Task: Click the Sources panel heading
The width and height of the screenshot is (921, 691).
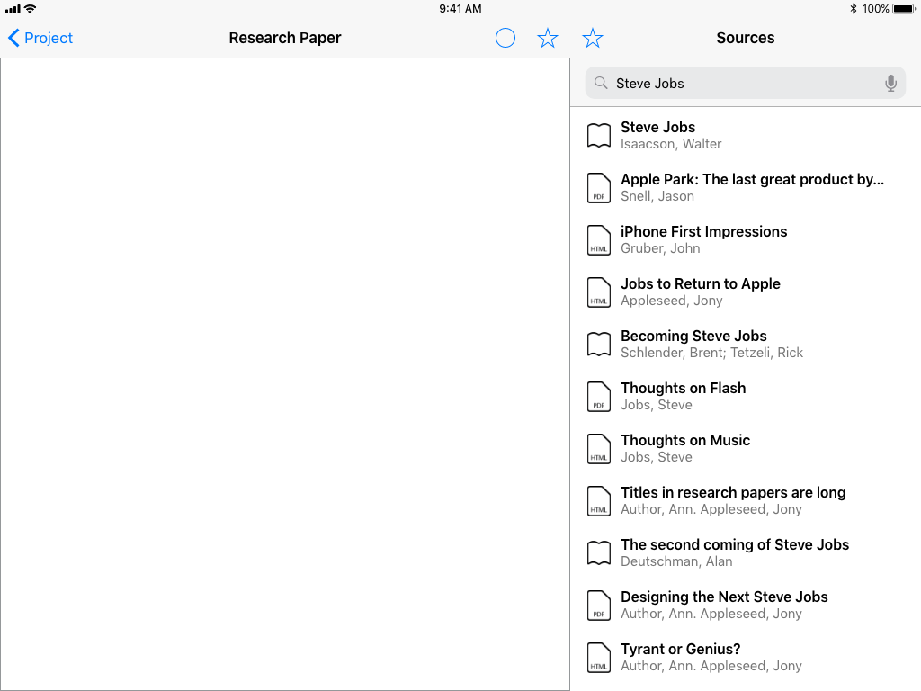Action: pyautogui.click(x=745, y=38)
